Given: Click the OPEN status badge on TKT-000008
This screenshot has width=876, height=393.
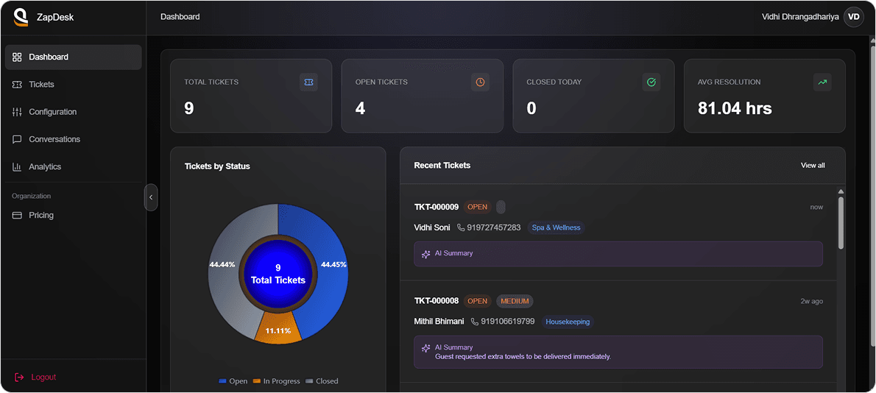Looking at the screenshot, I should coord(477,301).
